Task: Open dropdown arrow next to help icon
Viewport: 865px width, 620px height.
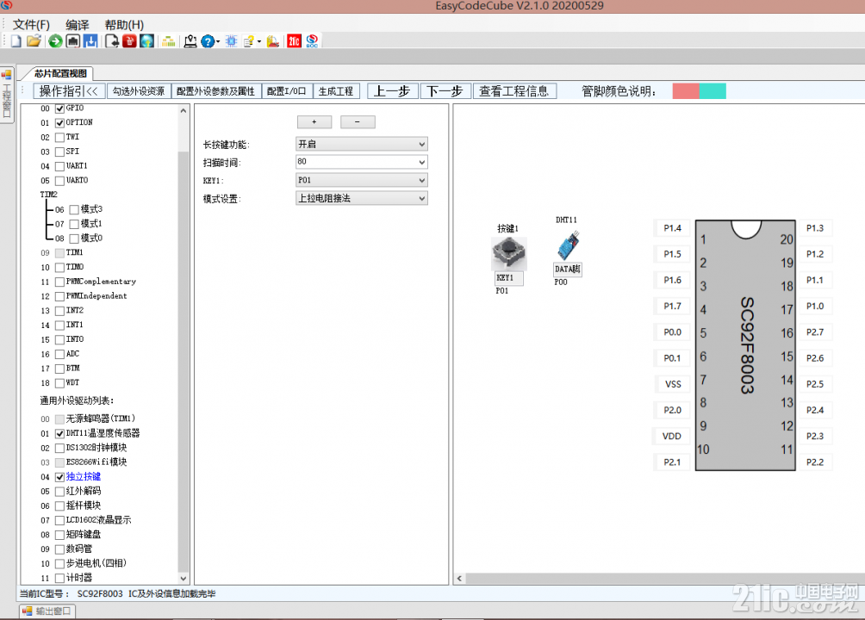Action: [218, 42]
